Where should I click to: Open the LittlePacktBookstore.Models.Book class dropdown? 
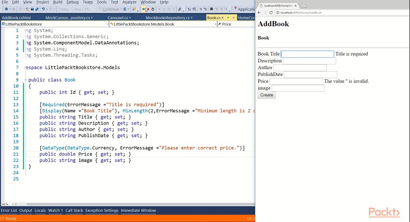[x=163, y=24]
